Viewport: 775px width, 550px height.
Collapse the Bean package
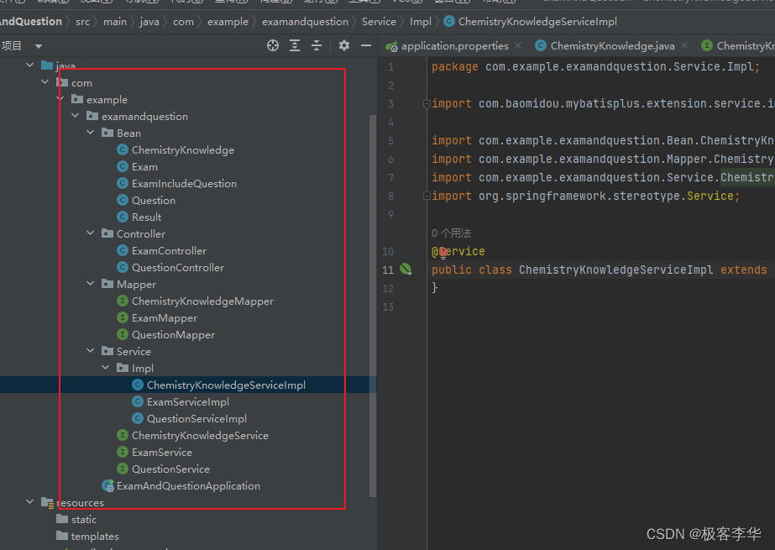tap(91, 132)
